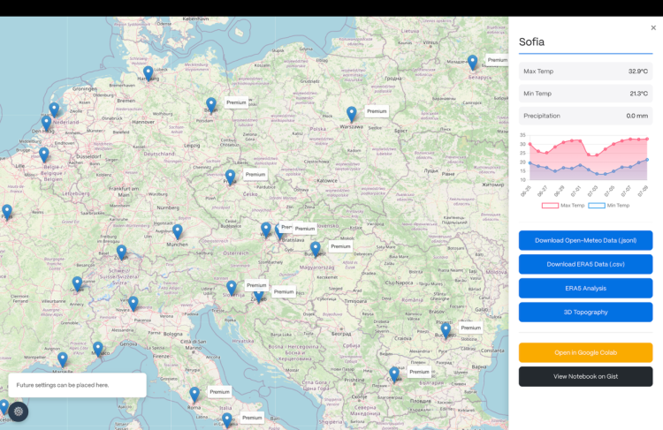
Task: Select the Marseille map marker
Action: (x=63, y=360)
